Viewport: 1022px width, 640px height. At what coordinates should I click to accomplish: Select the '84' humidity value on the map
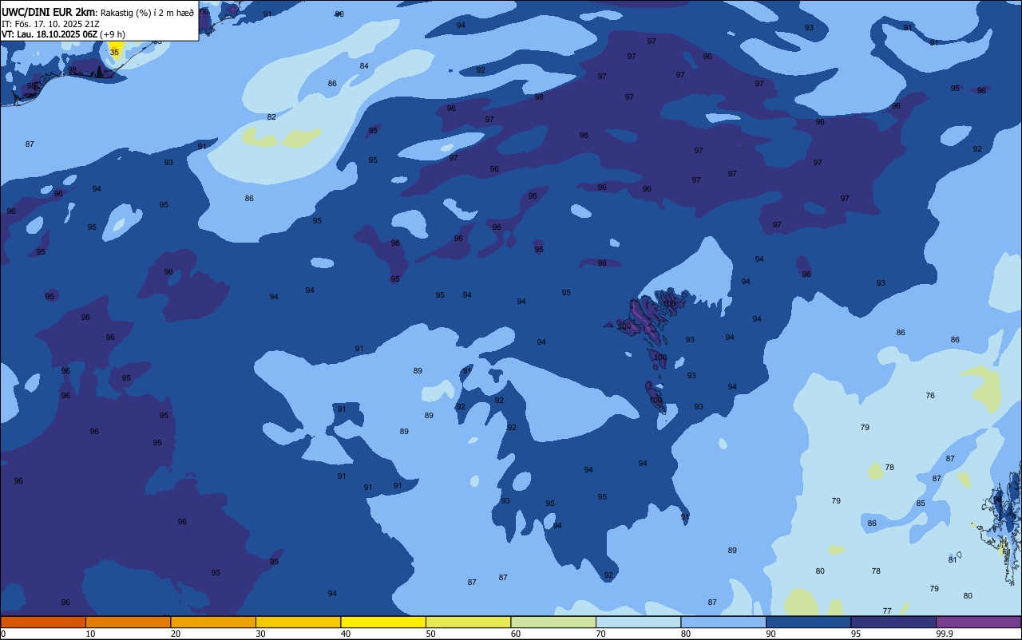[x=364, y=65]
